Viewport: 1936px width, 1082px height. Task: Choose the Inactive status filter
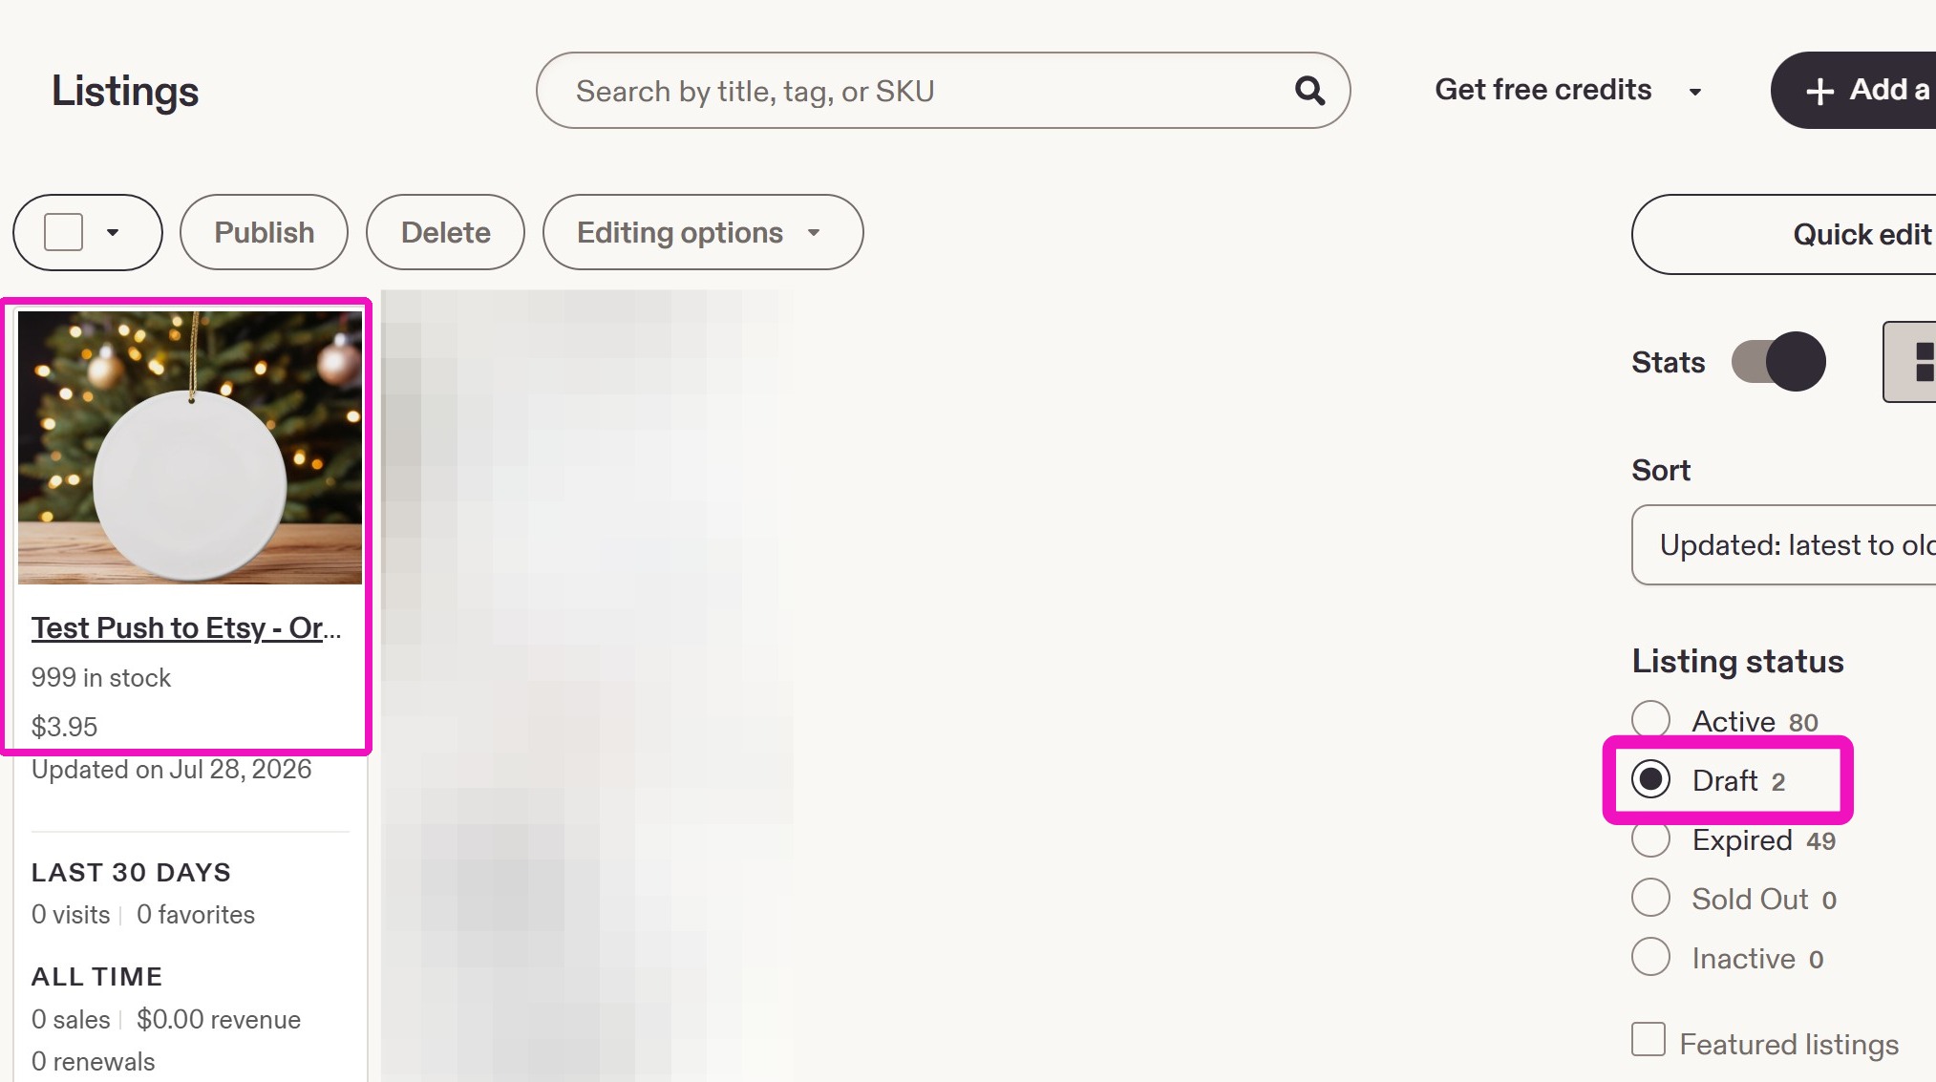pyautogui.click(x=1651, y=957)
